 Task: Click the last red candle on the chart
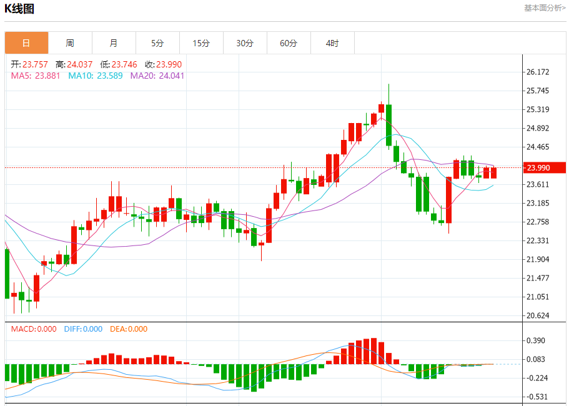(493, 172)
